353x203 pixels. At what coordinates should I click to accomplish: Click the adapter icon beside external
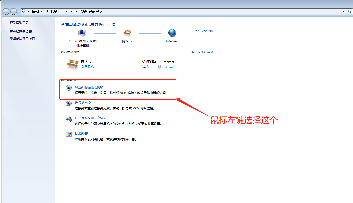[160, 67]
